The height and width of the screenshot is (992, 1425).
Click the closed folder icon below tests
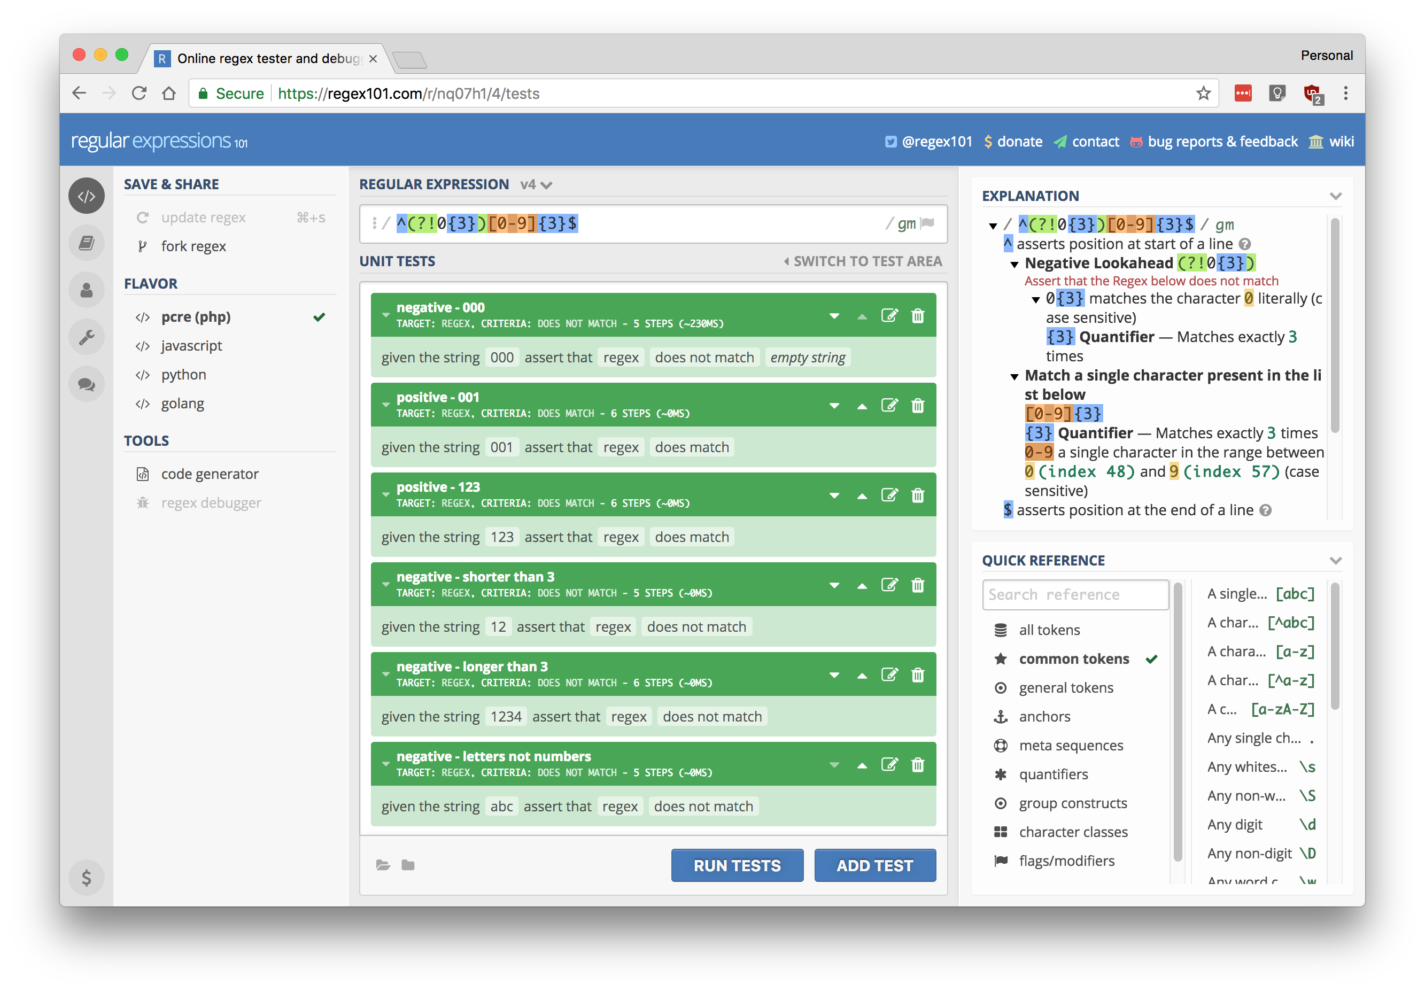[408, 865]
